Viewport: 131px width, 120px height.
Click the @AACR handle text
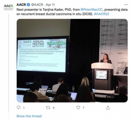[x=37, y=5]
